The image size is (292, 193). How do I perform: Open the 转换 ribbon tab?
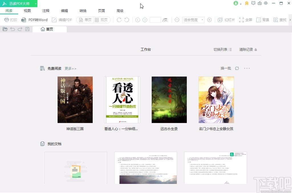[83, 11]
